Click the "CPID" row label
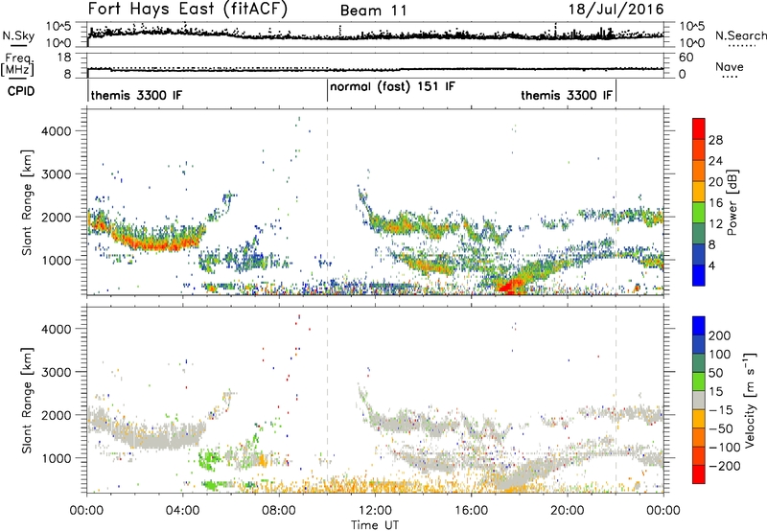Image resolution: width=767 pixels, height=531 pixels. click(21, 91)
